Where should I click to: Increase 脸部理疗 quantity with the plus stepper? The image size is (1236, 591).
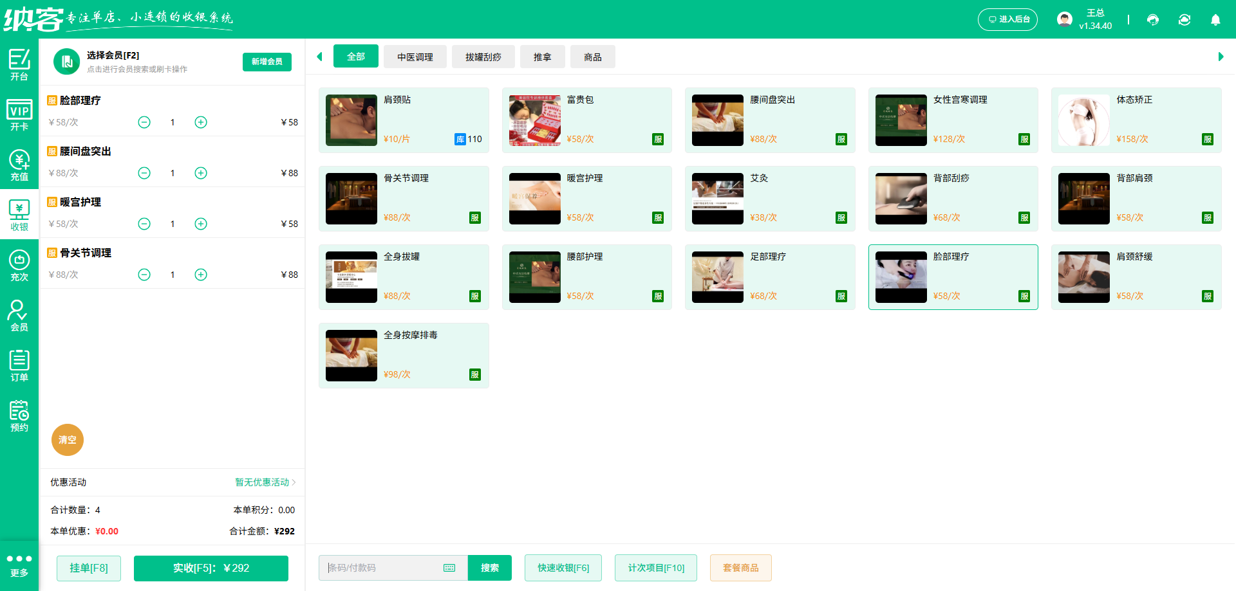click(x=200, y=122)
